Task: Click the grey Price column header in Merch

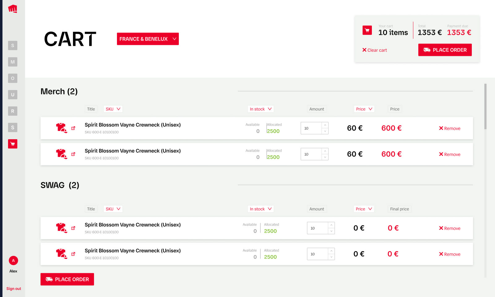Action: [x=395, y=109]
